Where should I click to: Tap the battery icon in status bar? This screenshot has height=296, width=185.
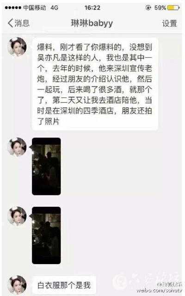[x=173, y=8]
